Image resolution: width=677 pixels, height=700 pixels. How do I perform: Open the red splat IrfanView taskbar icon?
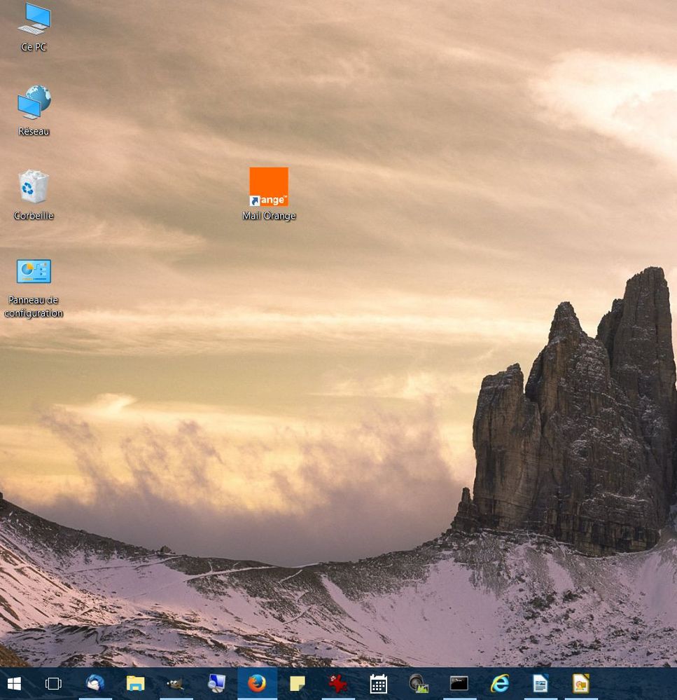[x=338, y=683]
